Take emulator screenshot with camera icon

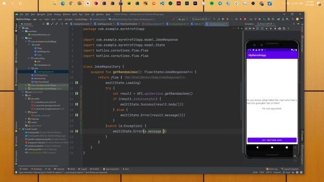pos(279,29)
